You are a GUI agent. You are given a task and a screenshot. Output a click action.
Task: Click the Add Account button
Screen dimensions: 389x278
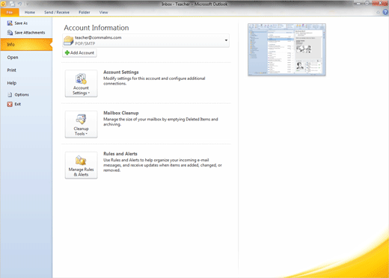79,53
